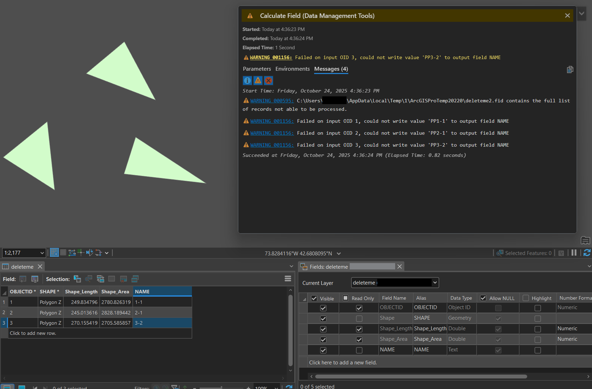Click here to add a new field
This screenshot has height=389, width=592.
[x=343, y=363]
